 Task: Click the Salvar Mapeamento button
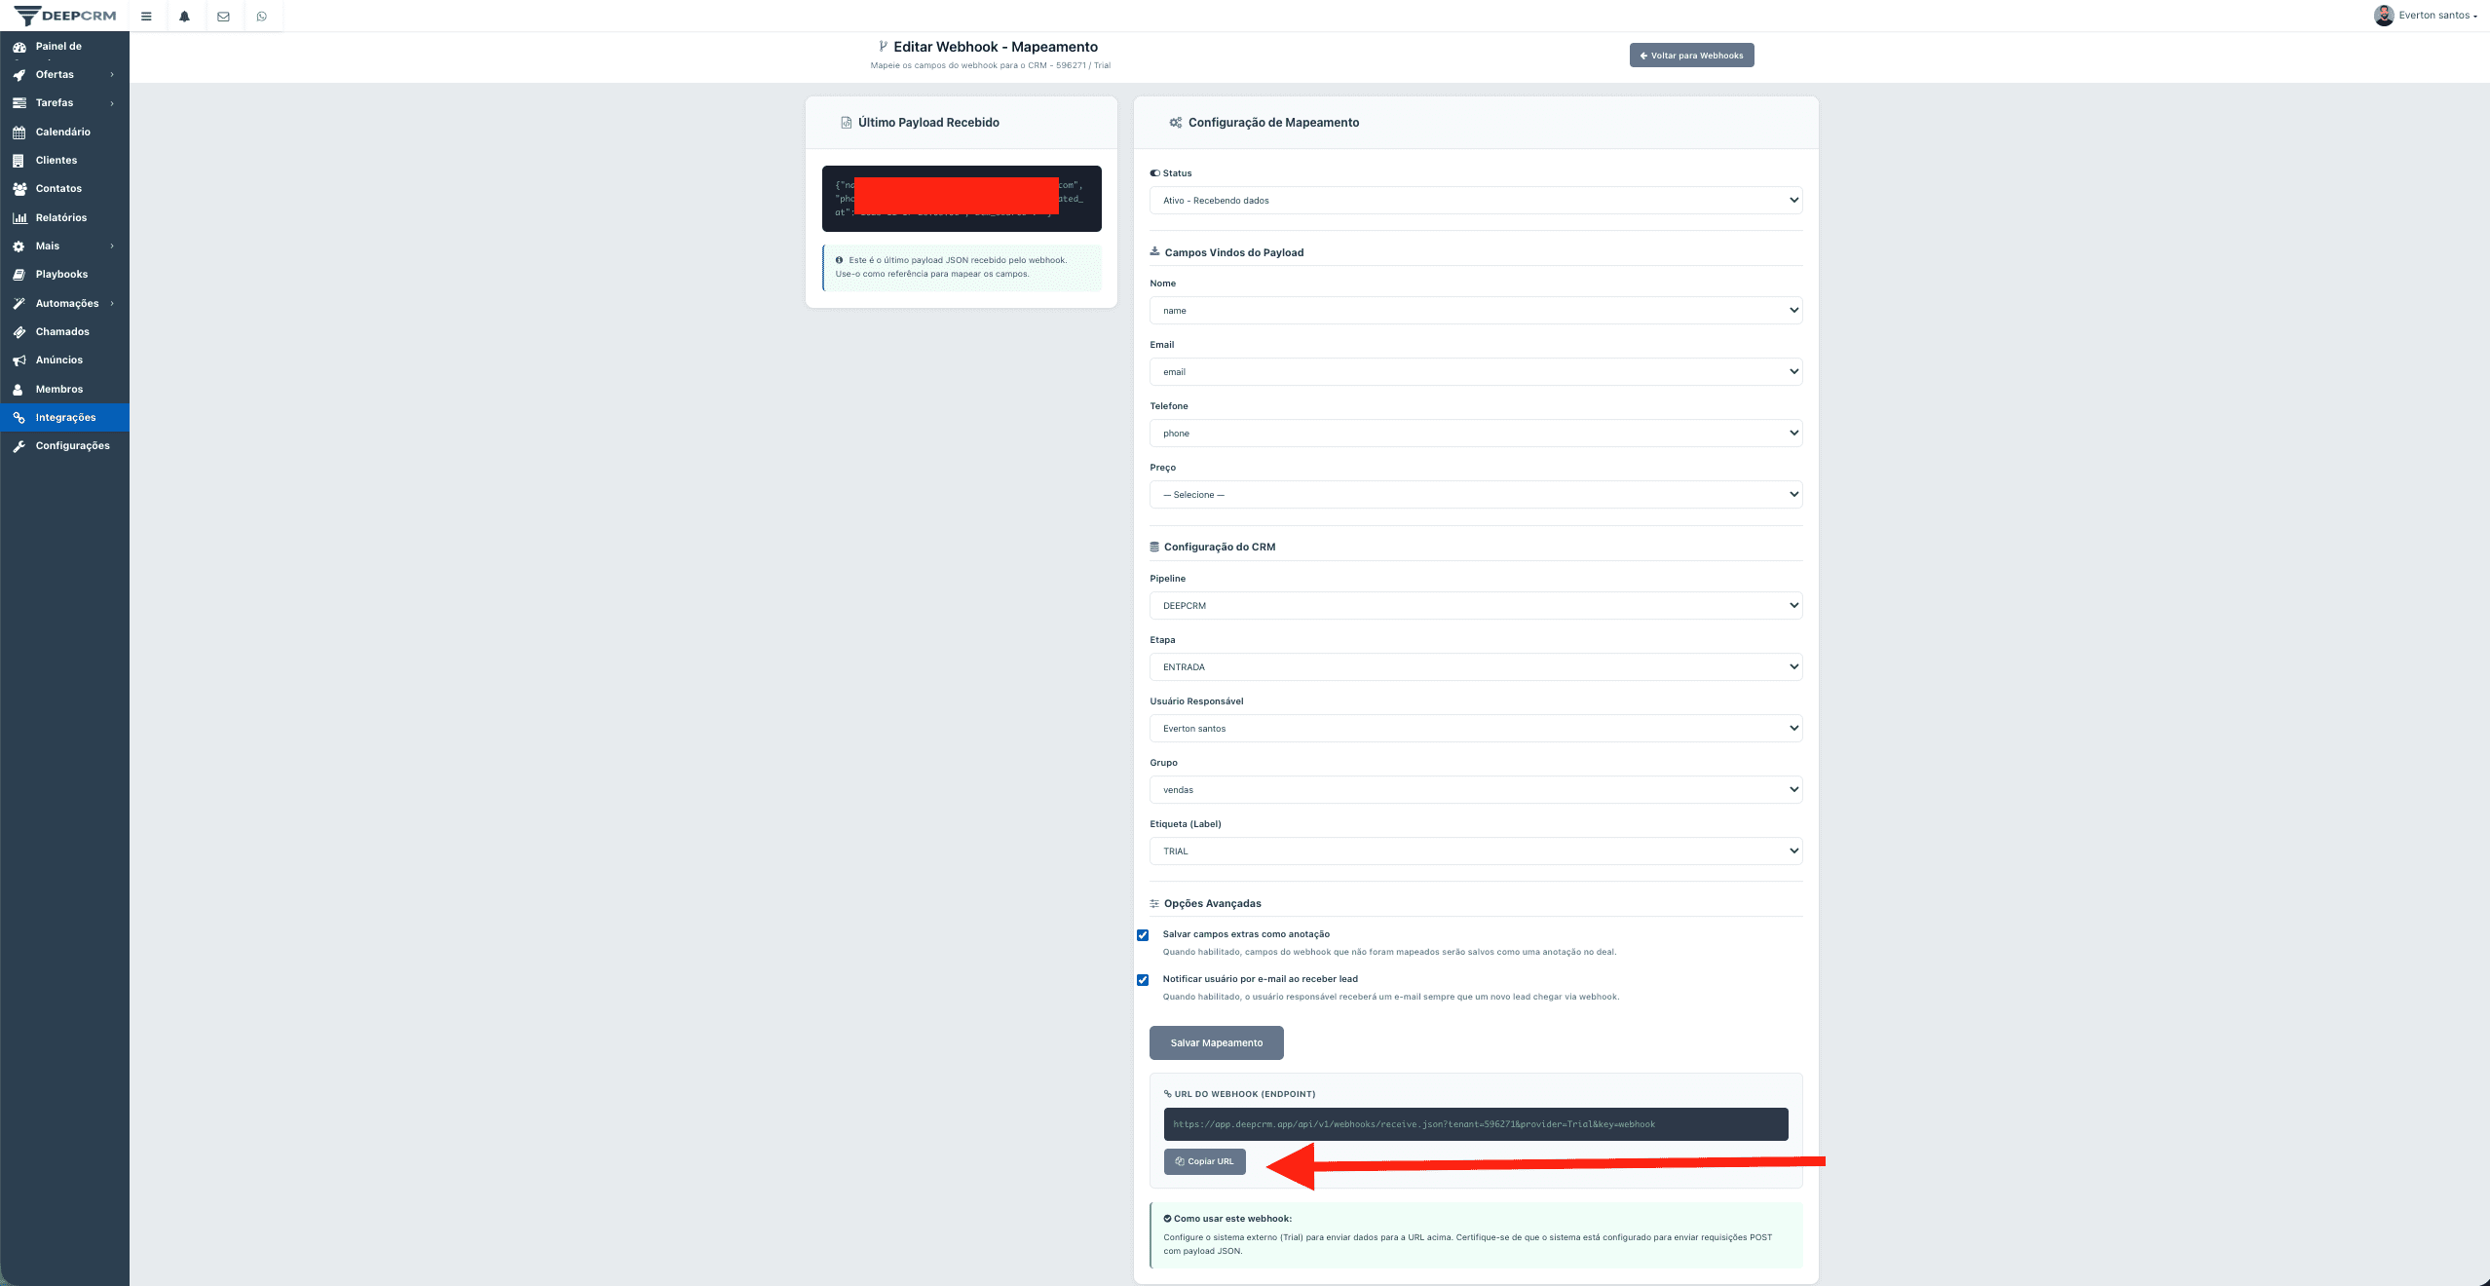(x=1216, y=1042)
